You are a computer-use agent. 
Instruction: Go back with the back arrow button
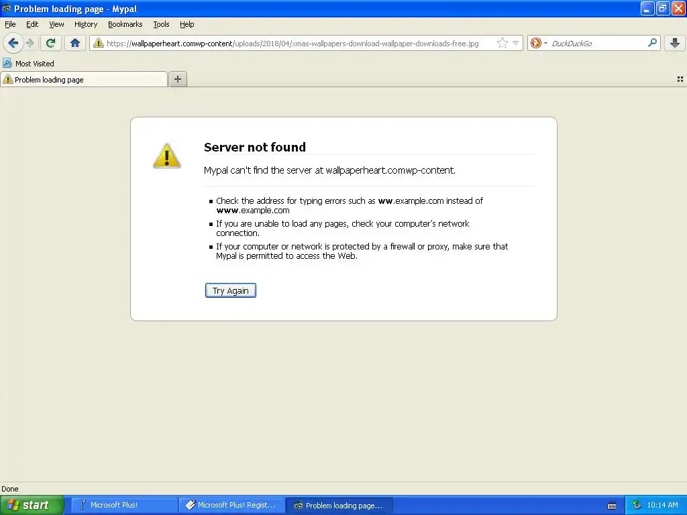pyautogui.click(x=13, y=43)
